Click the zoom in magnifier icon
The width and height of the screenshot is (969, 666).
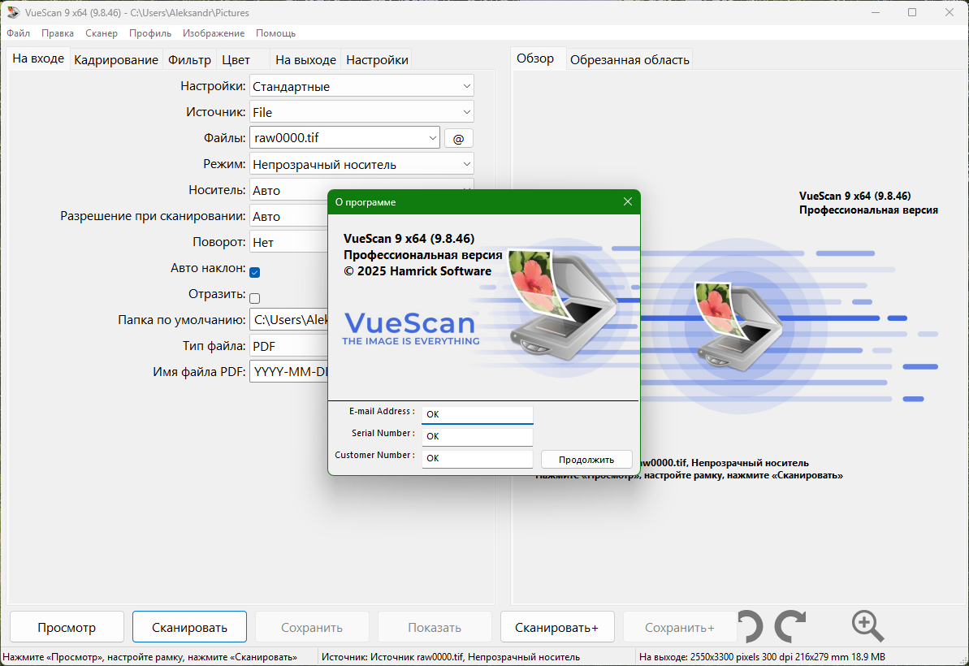point(867,626)
